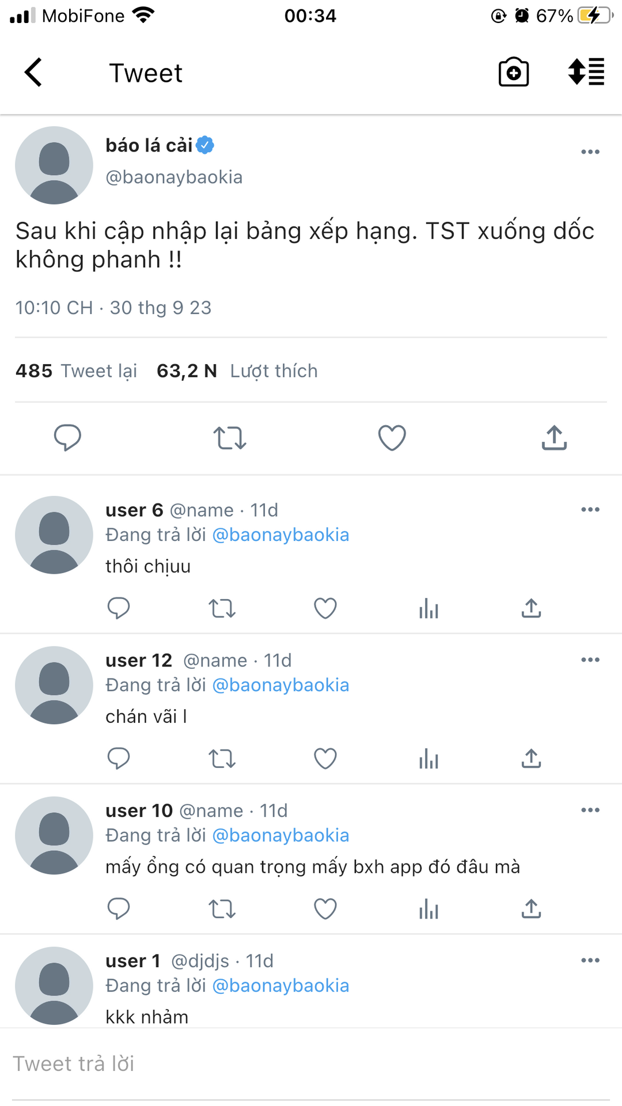Open more options for user 12 reply
The width and height of the screenshot is (622, 1106).
pos(590,660)
